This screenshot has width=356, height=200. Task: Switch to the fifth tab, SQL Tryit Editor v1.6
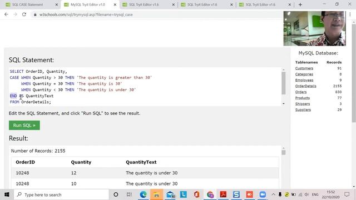[260, 4]
